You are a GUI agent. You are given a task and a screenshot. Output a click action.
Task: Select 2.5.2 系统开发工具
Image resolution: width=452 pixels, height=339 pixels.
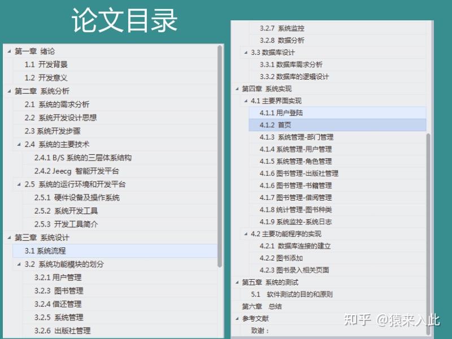click(x=66, y=211)
